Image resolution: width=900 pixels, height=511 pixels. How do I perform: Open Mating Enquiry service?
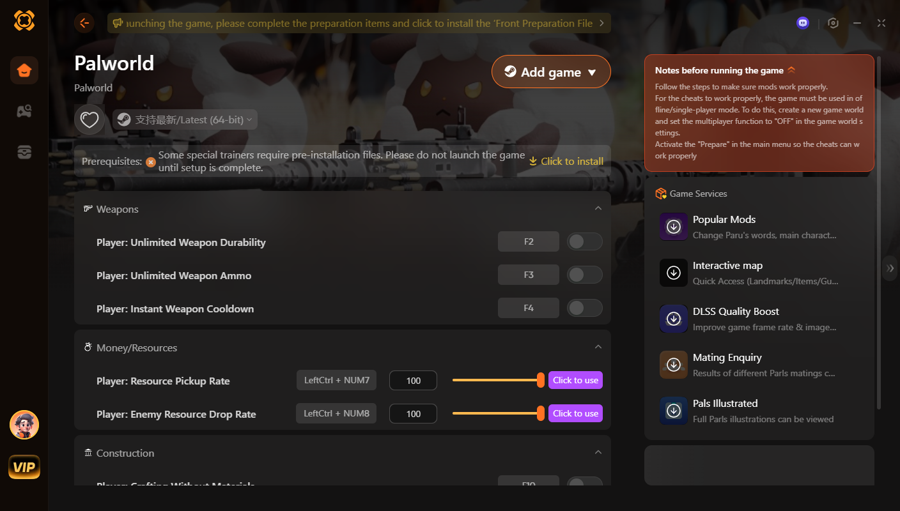pyautogui.click(x=759, y=365)
